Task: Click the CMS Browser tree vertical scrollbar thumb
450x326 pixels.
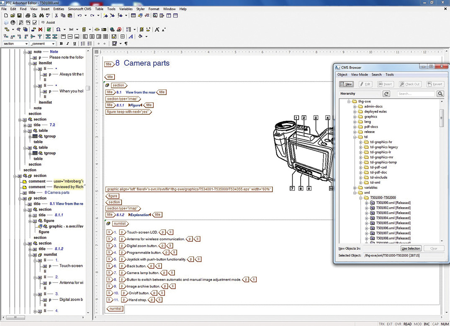Action: [442, 118]
